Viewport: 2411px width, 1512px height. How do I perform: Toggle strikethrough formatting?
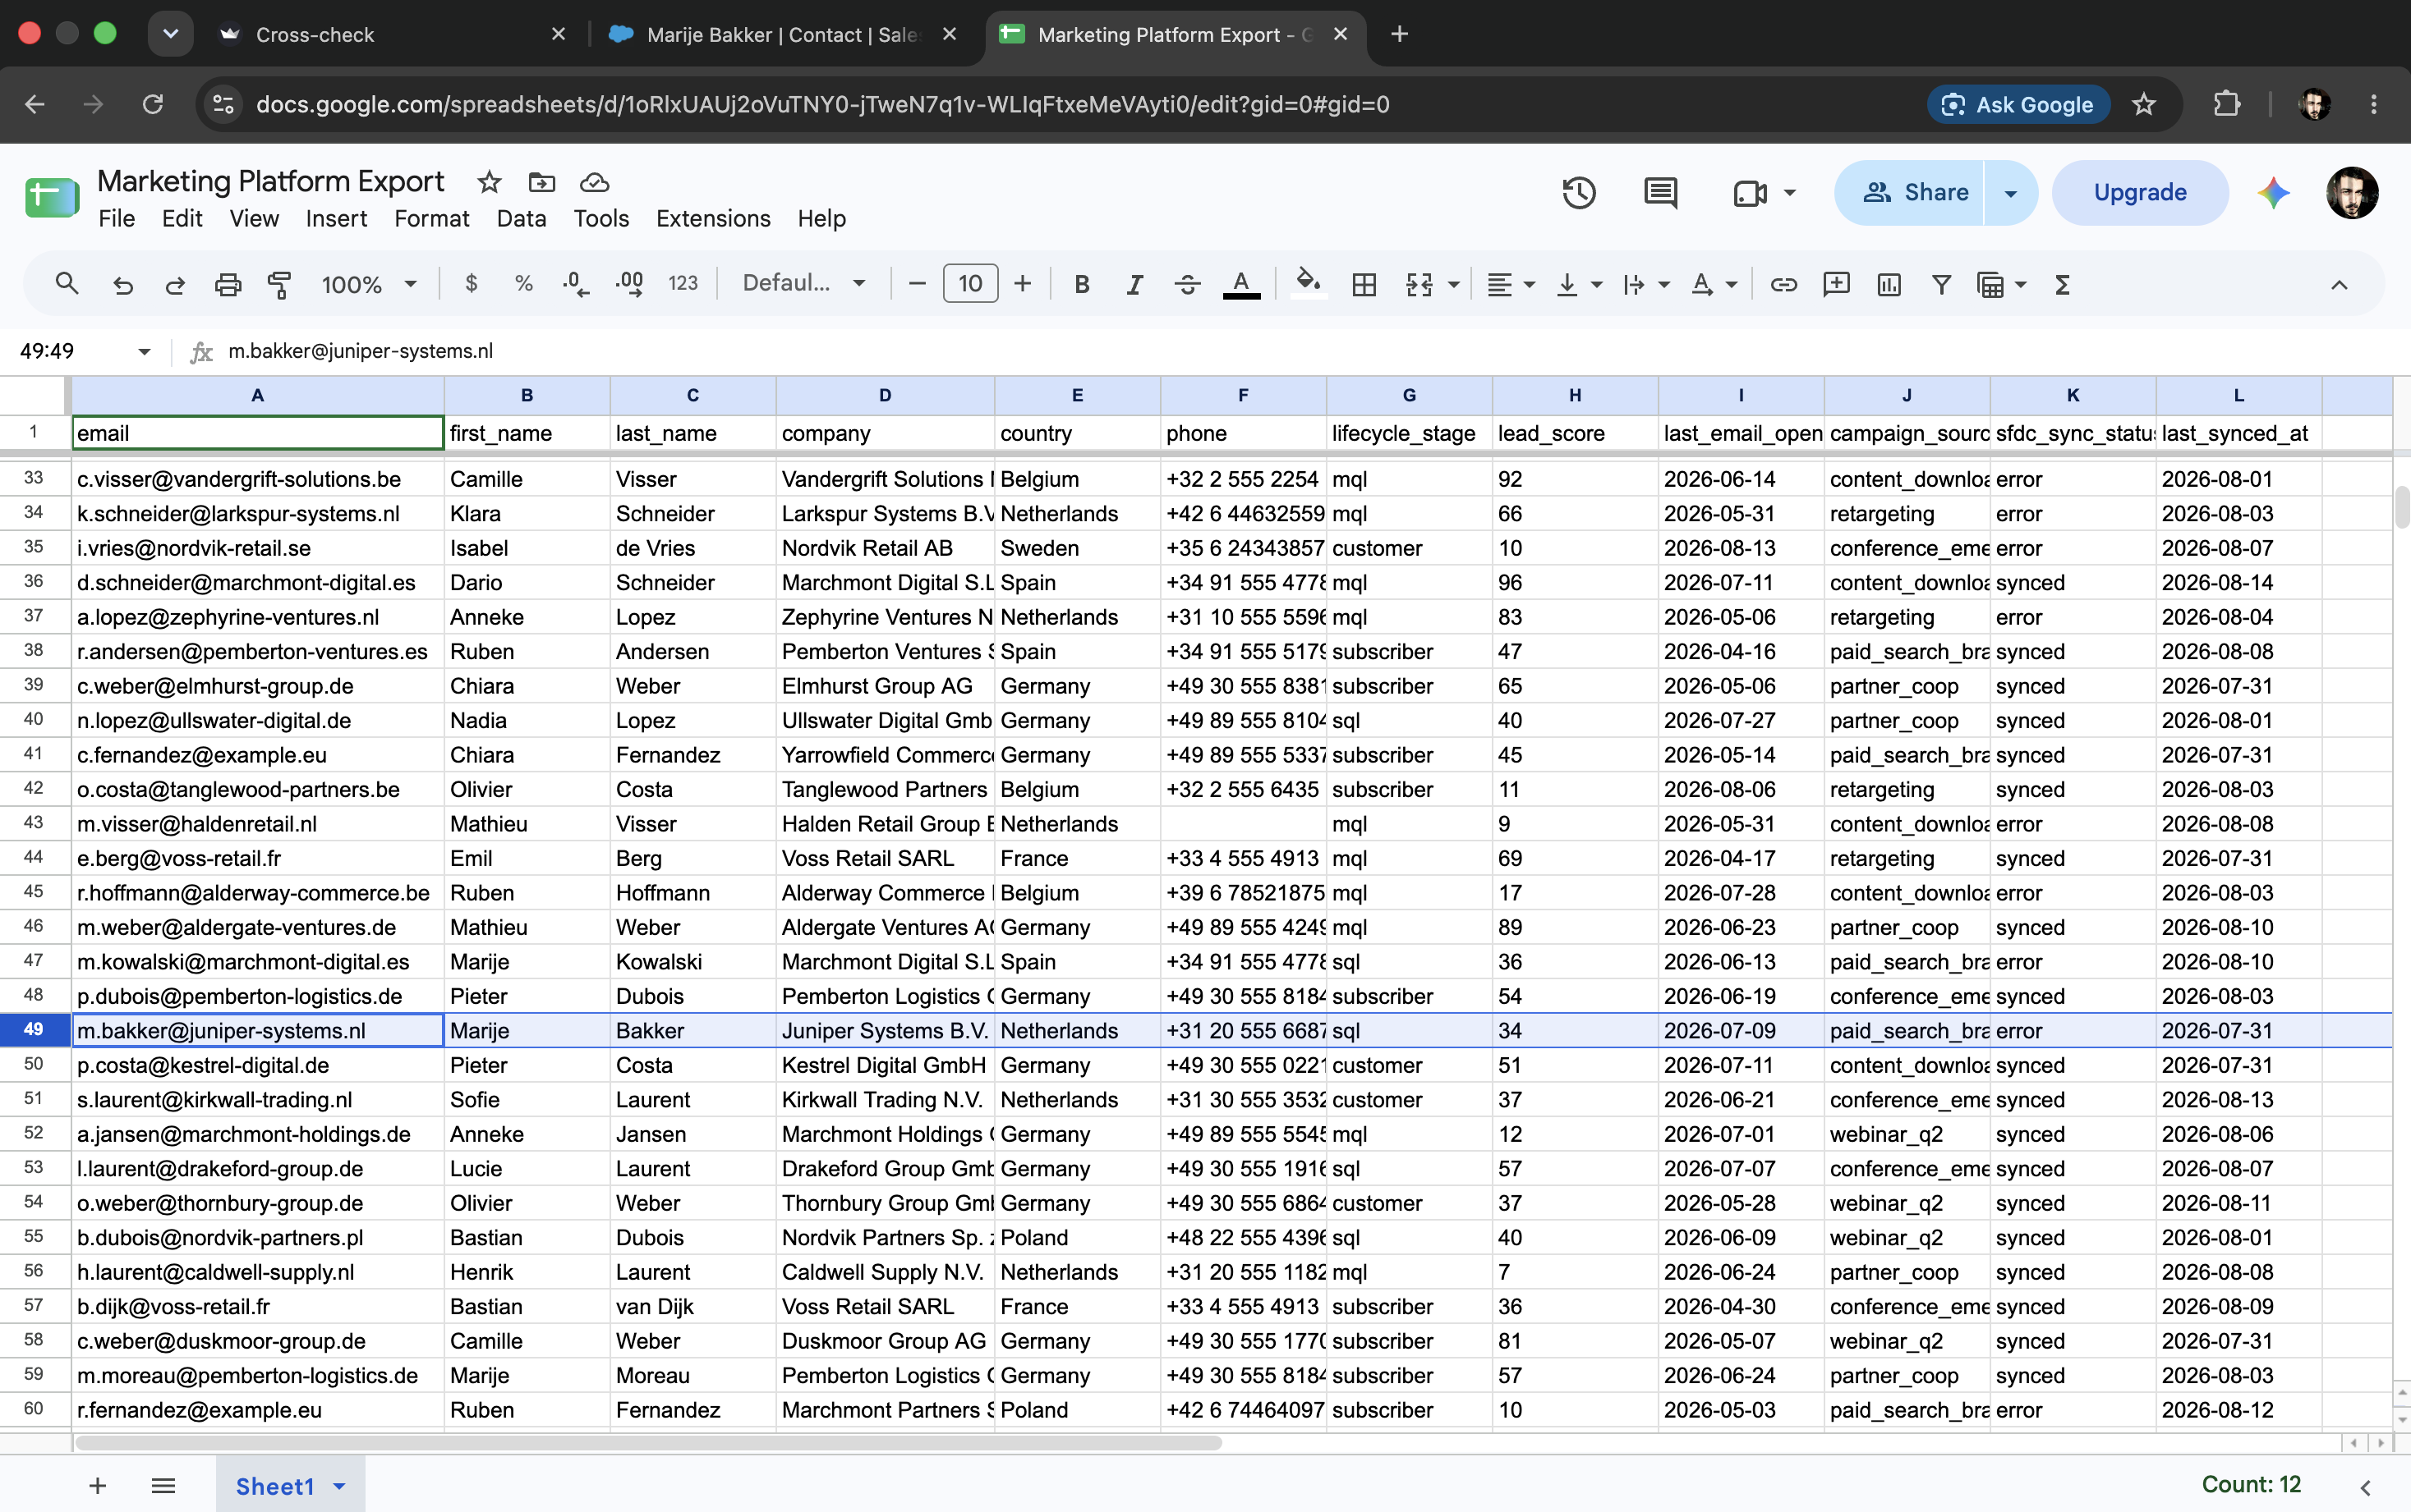[x=1187, y=284]
